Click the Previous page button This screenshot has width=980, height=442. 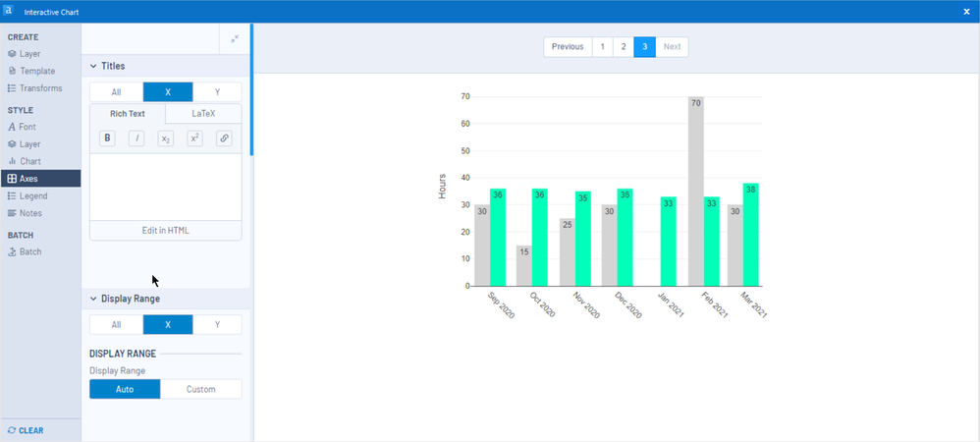click(568, 47)
